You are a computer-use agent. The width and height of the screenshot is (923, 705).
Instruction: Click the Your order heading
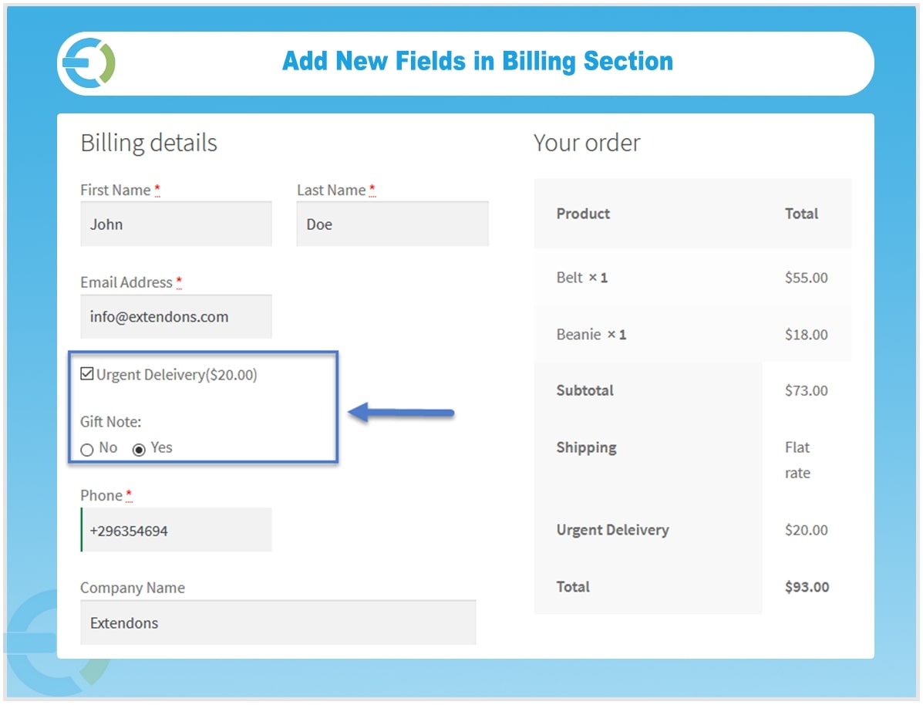pos(587,143)
